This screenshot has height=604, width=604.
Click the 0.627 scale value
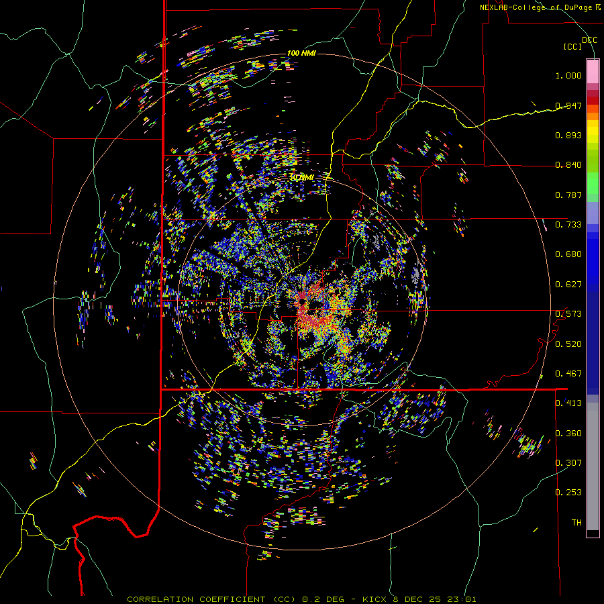pyautogui.click(x=568, y=285)
